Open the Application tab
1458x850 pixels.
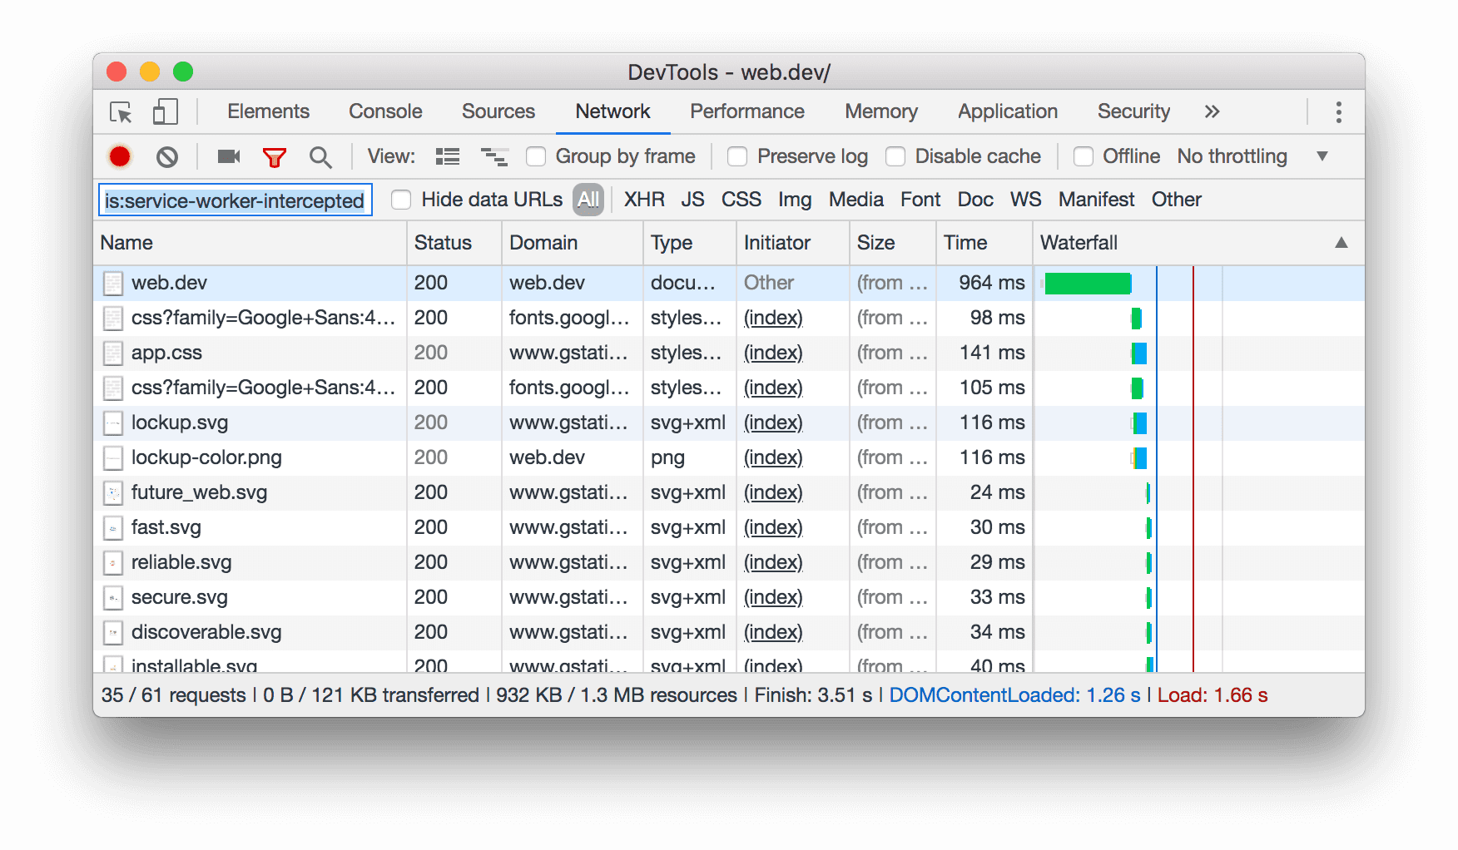(x=1007, y=111)
